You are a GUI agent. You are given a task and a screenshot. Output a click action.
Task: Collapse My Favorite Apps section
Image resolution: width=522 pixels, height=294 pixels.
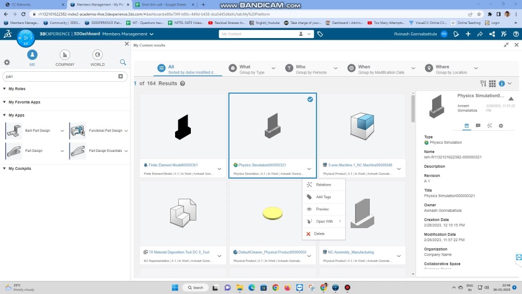tap(4, 102)
